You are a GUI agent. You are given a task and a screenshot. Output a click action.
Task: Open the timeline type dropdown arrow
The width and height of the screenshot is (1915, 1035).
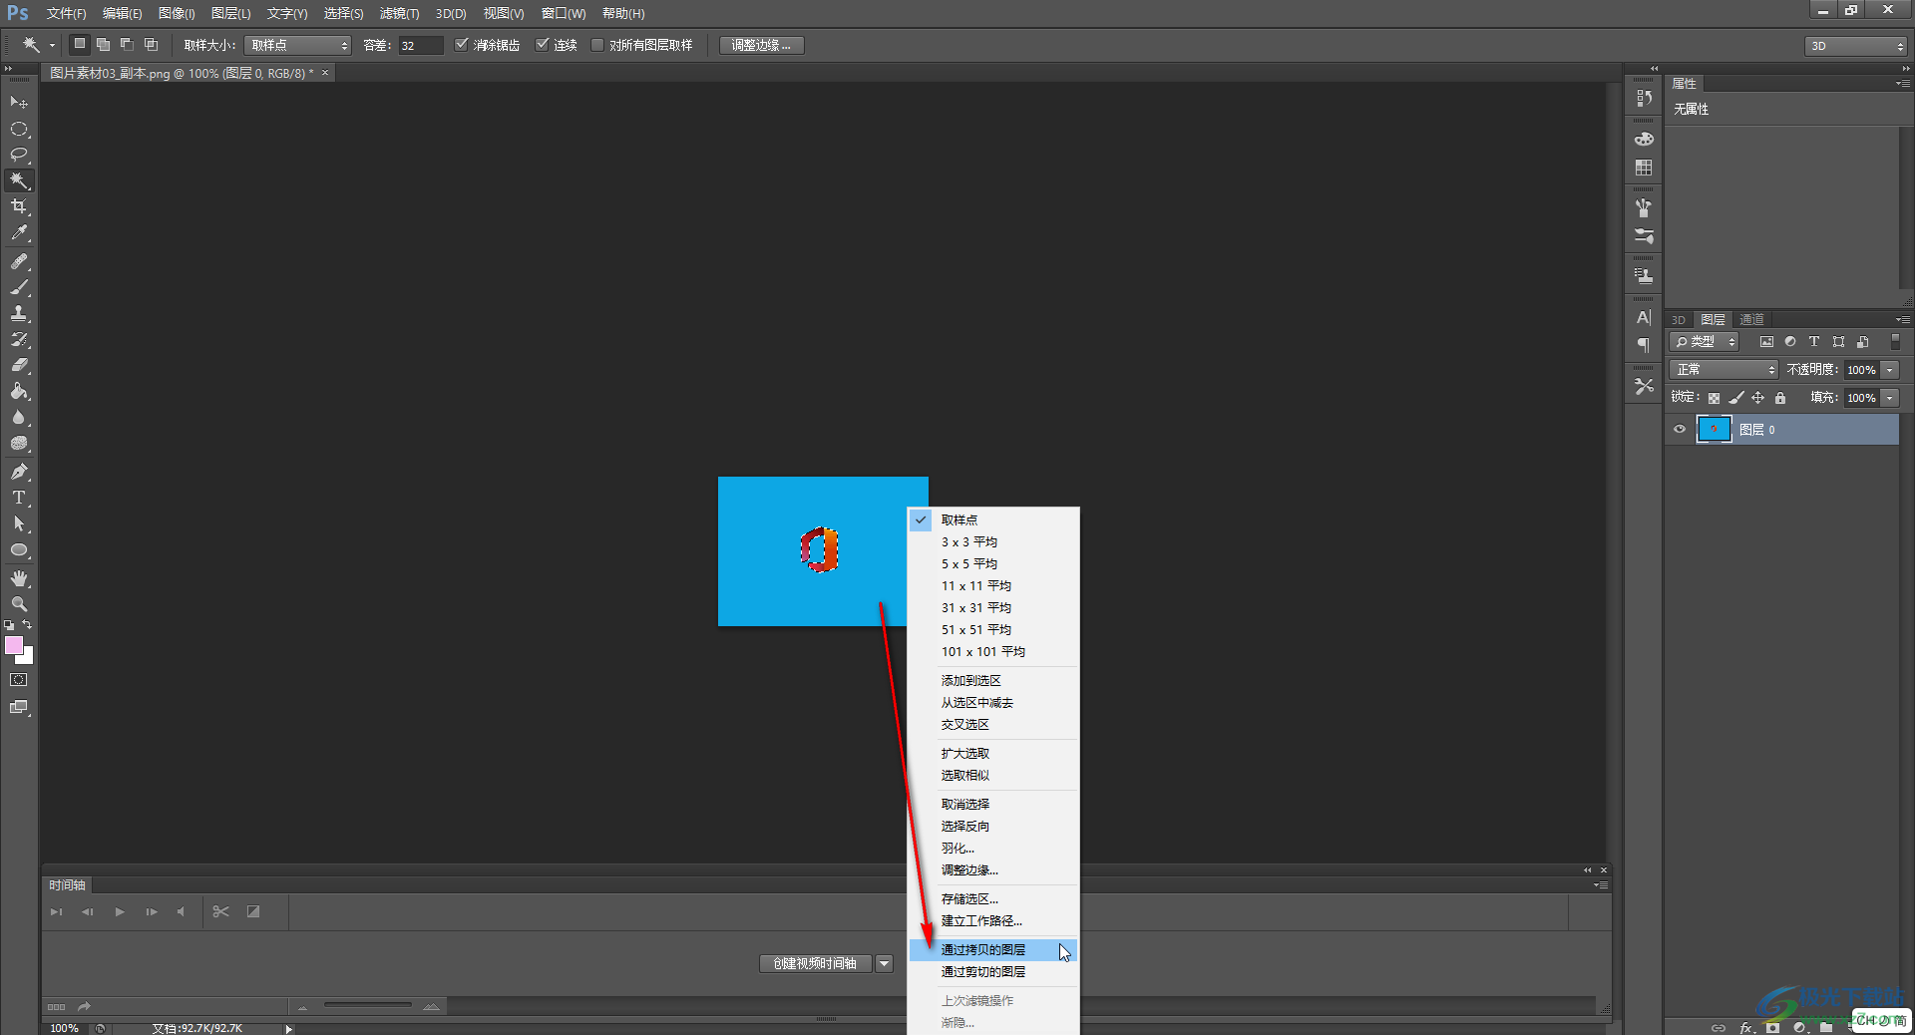point(884,963)
